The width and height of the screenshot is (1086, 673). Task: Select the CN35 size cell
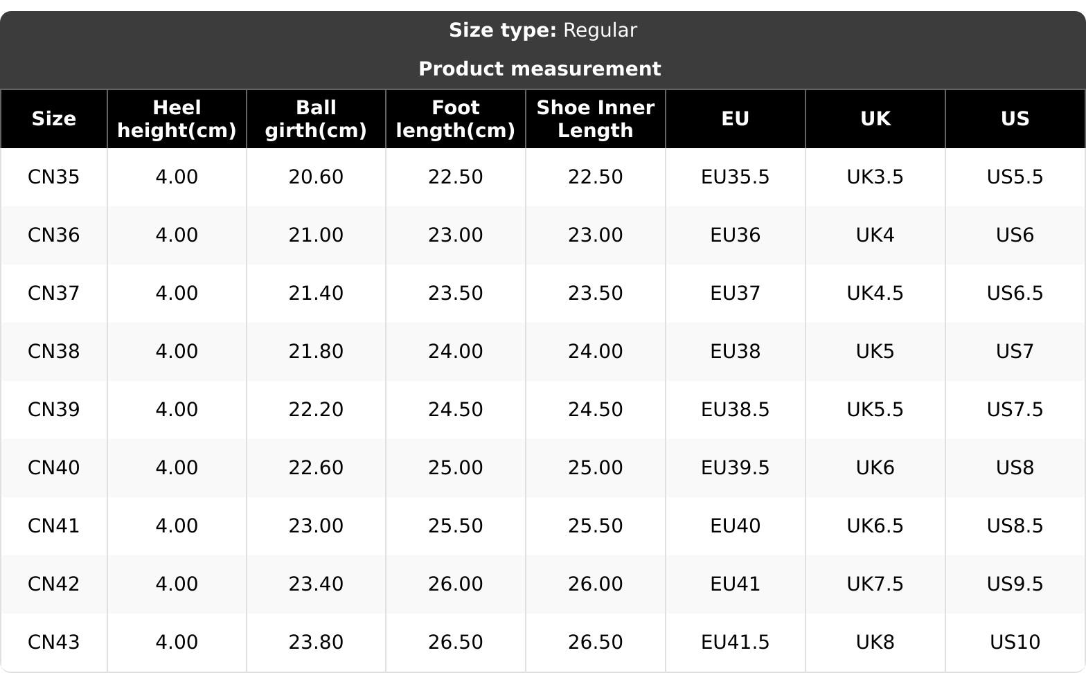point(53,177)
